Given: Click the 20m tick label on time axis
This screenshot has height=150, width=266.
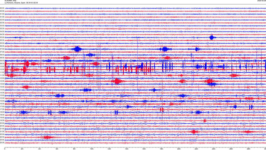Looking at the screenshot, I should pyautogui.click(x=179, y=149).
